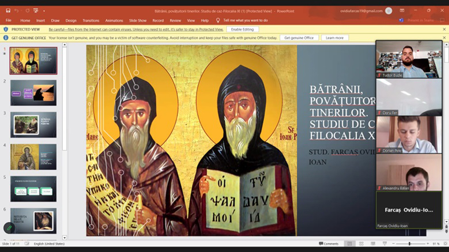This screenshot has height=252, width=449.
Task: Select slide 2 thumbnail
Action: 33,93
